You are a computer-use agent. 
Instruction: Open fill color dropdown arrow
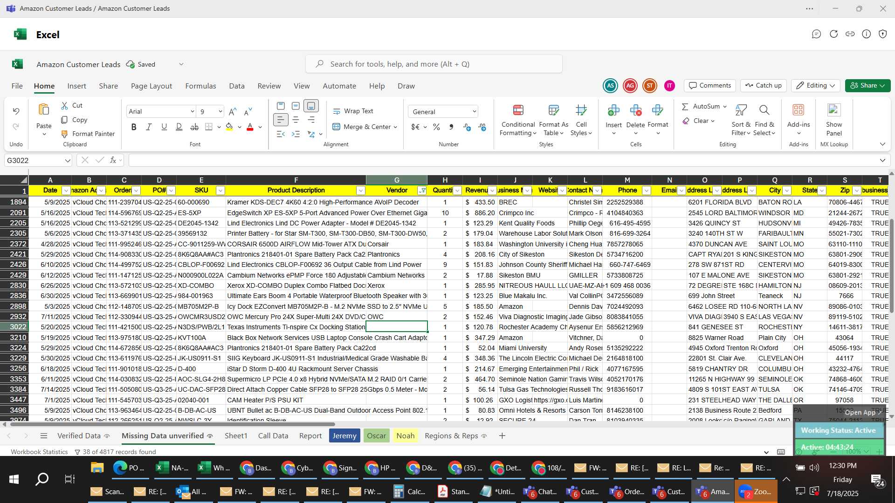pos(240,127)
